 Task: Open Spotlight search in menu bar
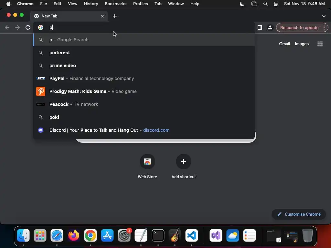tap(265, 4)
